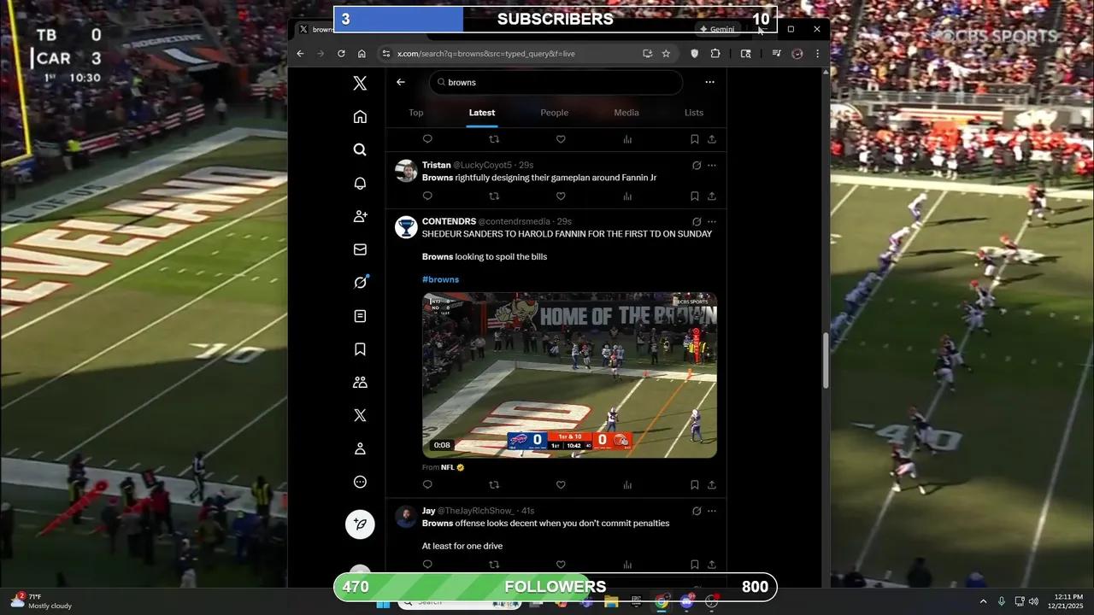This screenshot has height=615, width=1094.
Task: Click the NFL source link under video
Action: (448, 468)
